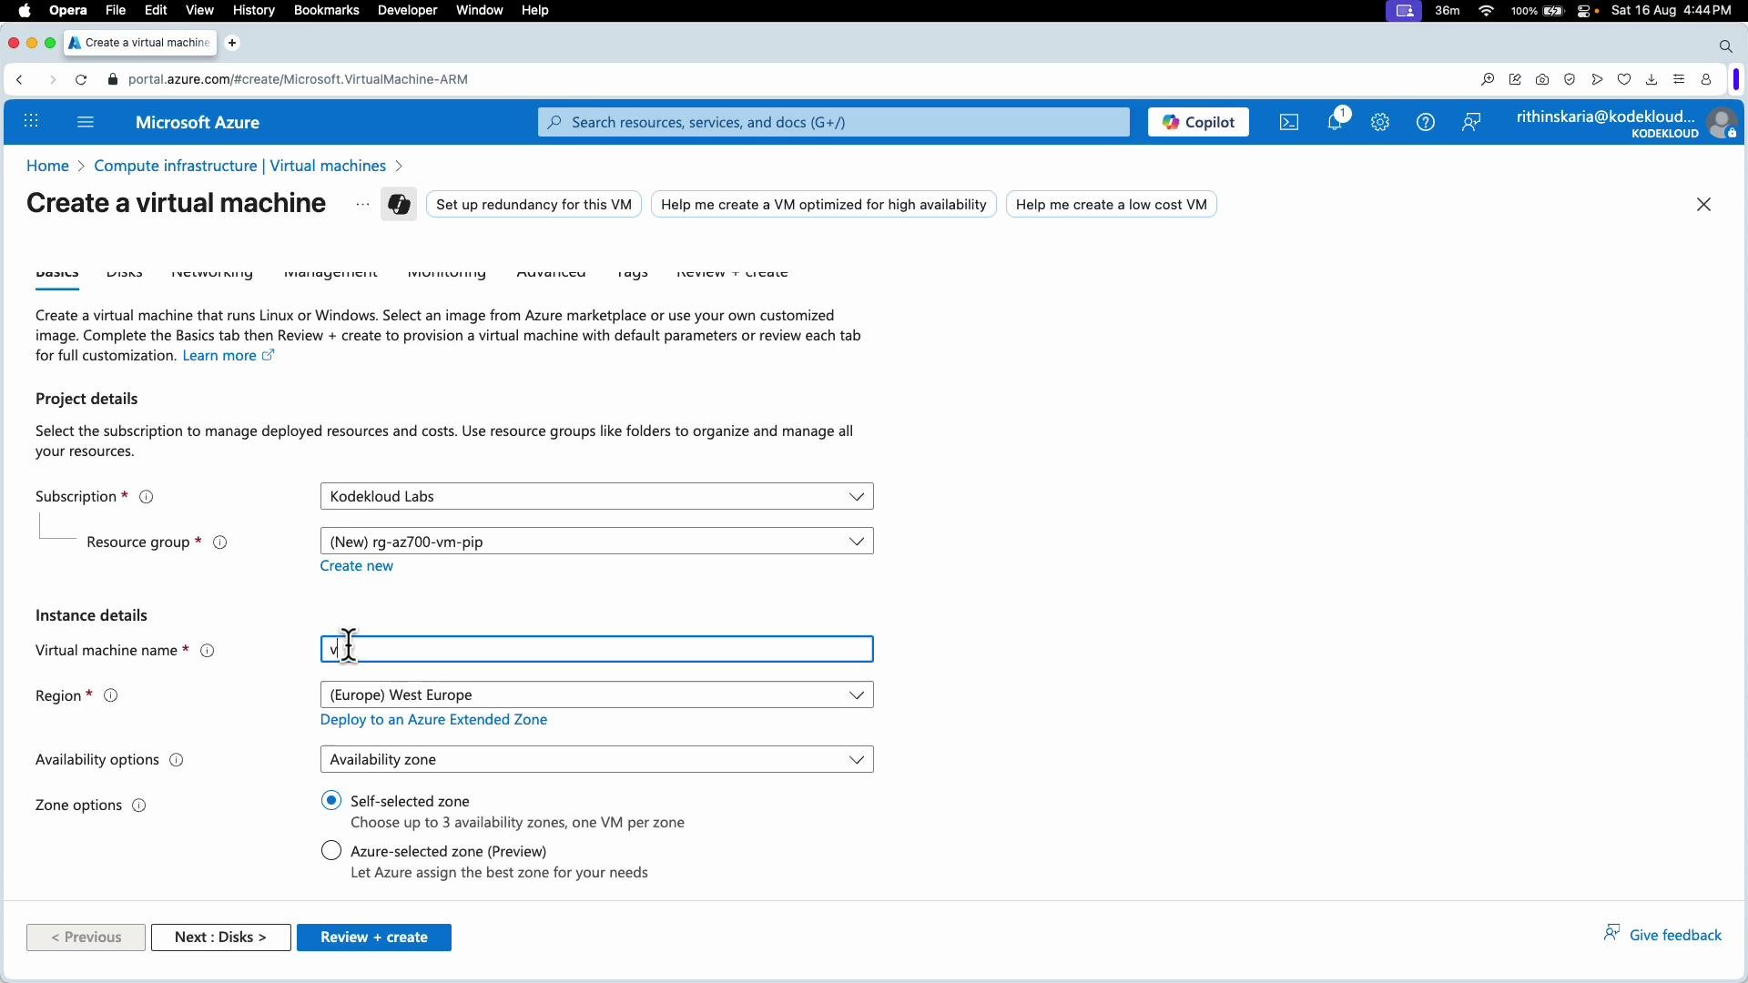This screenshot has height=983, width=1748.
Task: Go back with the browser back arrow
Action: [x=19, y=80]
